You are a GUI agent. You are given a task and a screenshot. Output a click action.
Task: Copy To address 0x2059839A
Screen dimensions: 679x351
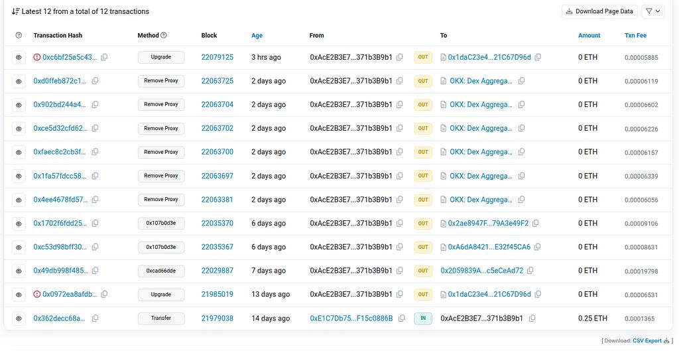click(530, 271)
